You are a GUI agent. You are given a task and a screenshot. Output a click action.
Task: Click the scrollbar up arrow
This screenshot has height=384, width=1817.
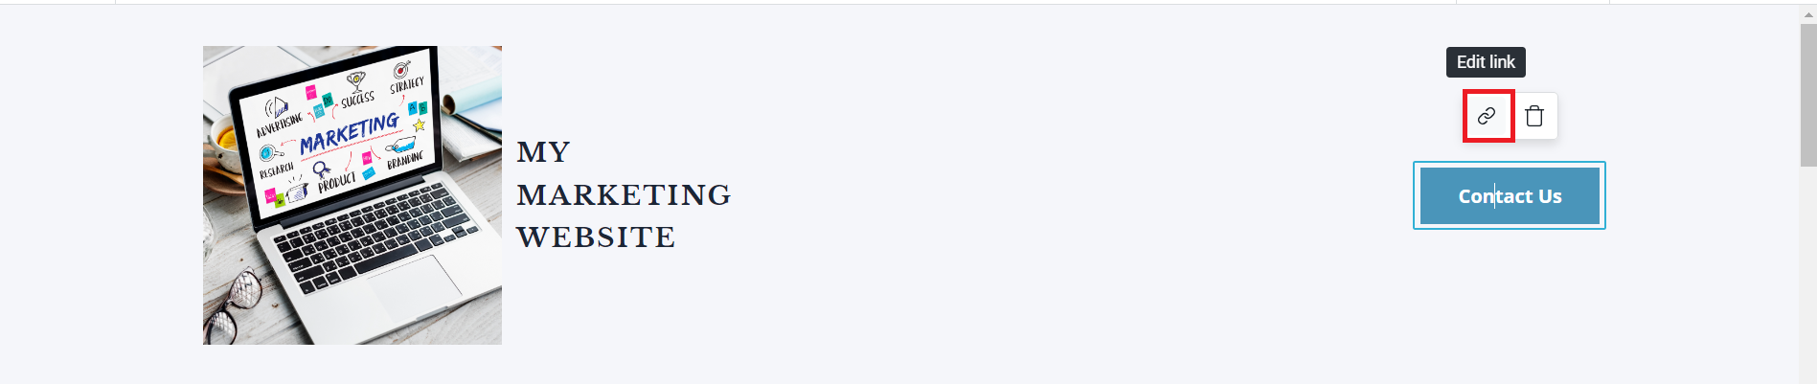click(1808, 13)
